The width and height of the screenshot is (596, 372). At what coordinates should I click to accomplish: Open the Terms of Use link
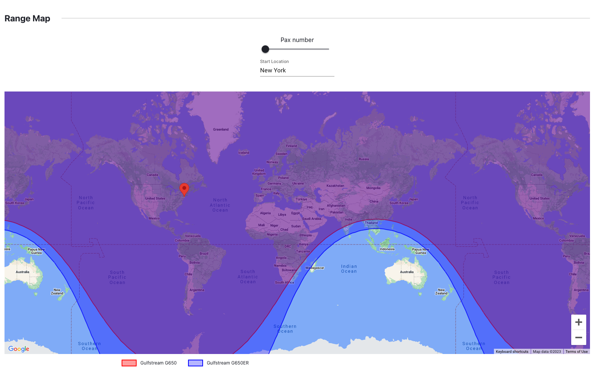click(x=576, y=352)
